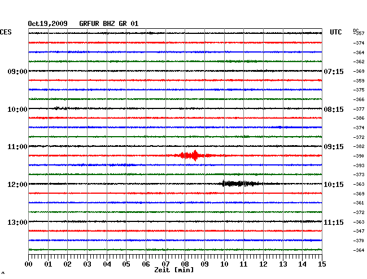Click minute tick label 10 on axis

coord(224,264)
